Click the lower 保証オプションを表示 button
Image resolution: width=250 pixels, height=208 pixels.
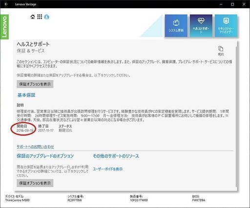coord(35,183)
